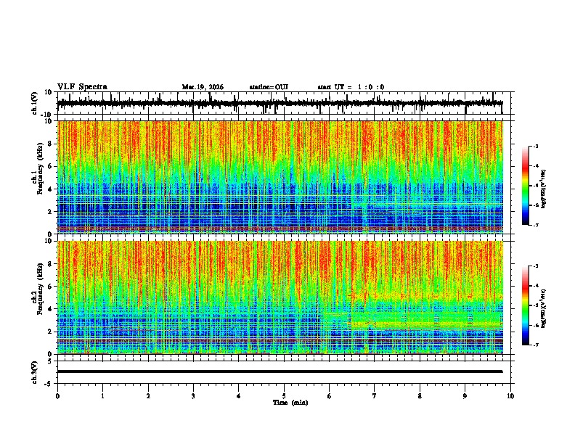
Task: Click the "2" kHz tick on ch.1 frequency axis
Action: coord(50,212)
